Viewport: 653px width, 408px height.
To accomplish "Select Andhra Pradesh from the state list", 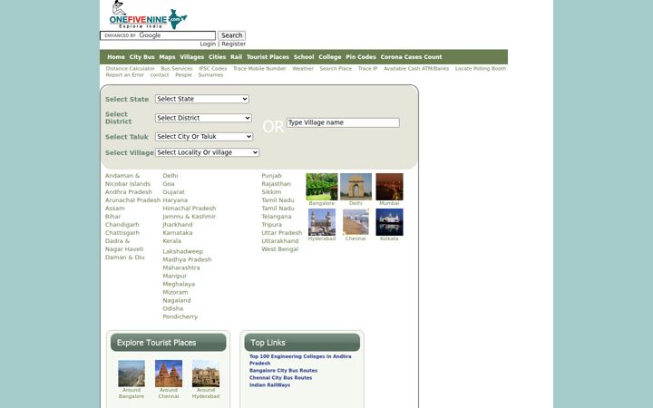I will [128, 192].
